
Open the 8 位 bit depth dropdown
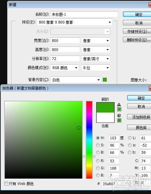[96, 68]
